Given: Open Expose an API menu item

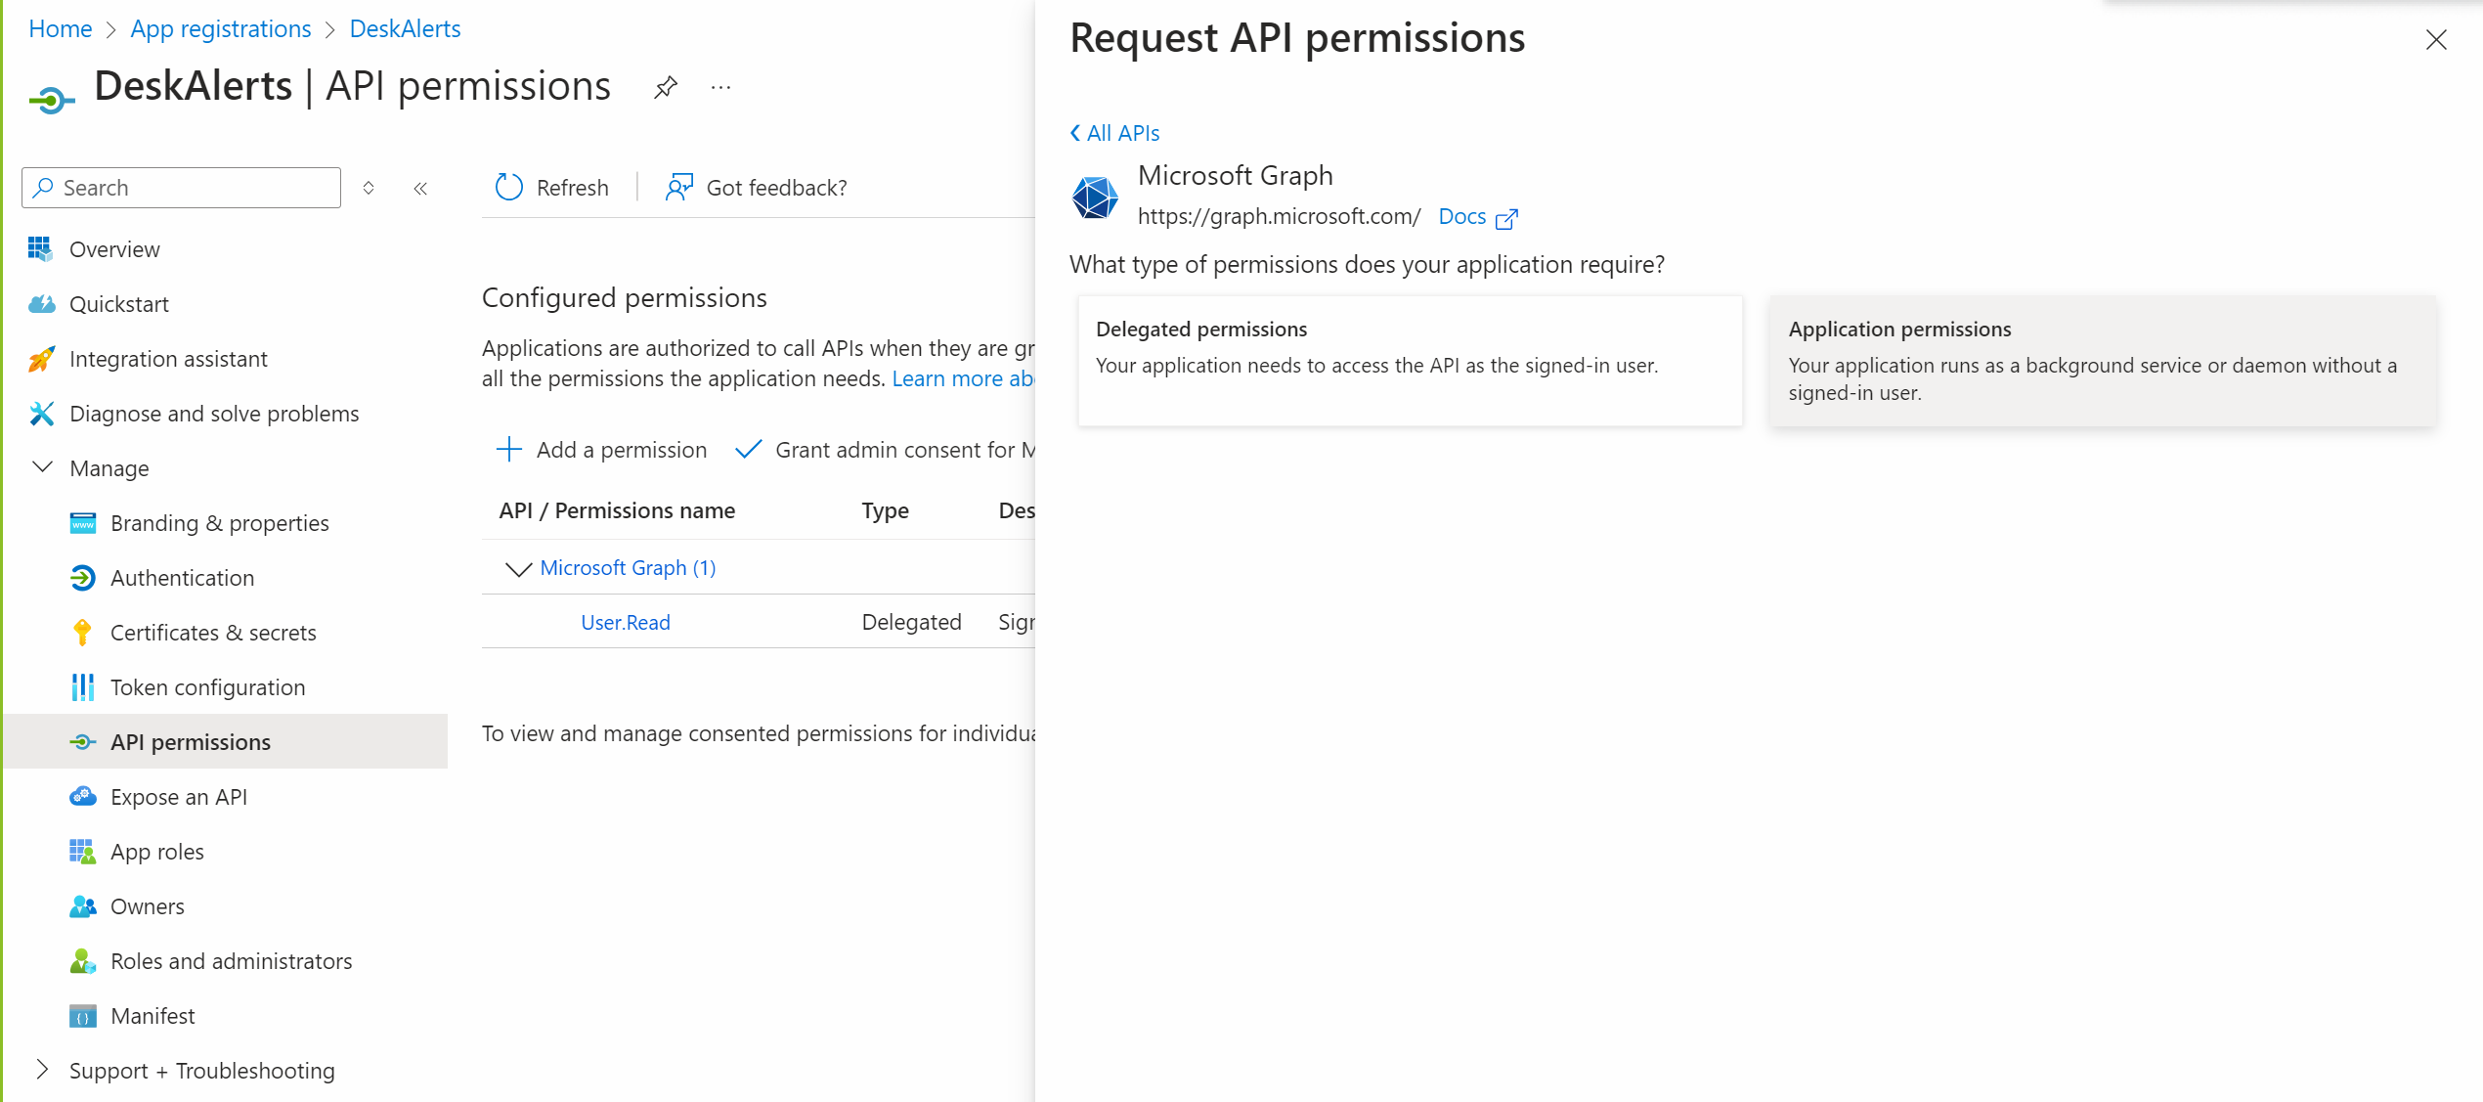Looking at the screenshot, I should point(179,797).
